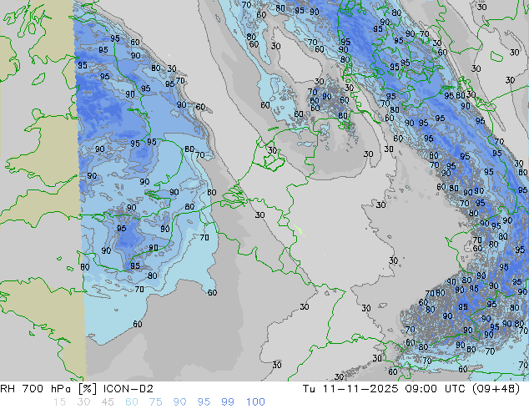Screen dimensions: 529x409
Task: Select the 15 value in the color legend
Action: click(60, 402)
